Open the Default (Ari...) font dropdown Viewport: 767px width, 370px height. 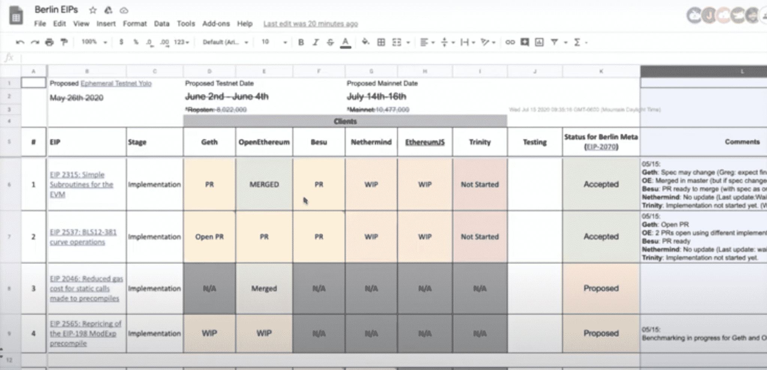coord(225,42)
